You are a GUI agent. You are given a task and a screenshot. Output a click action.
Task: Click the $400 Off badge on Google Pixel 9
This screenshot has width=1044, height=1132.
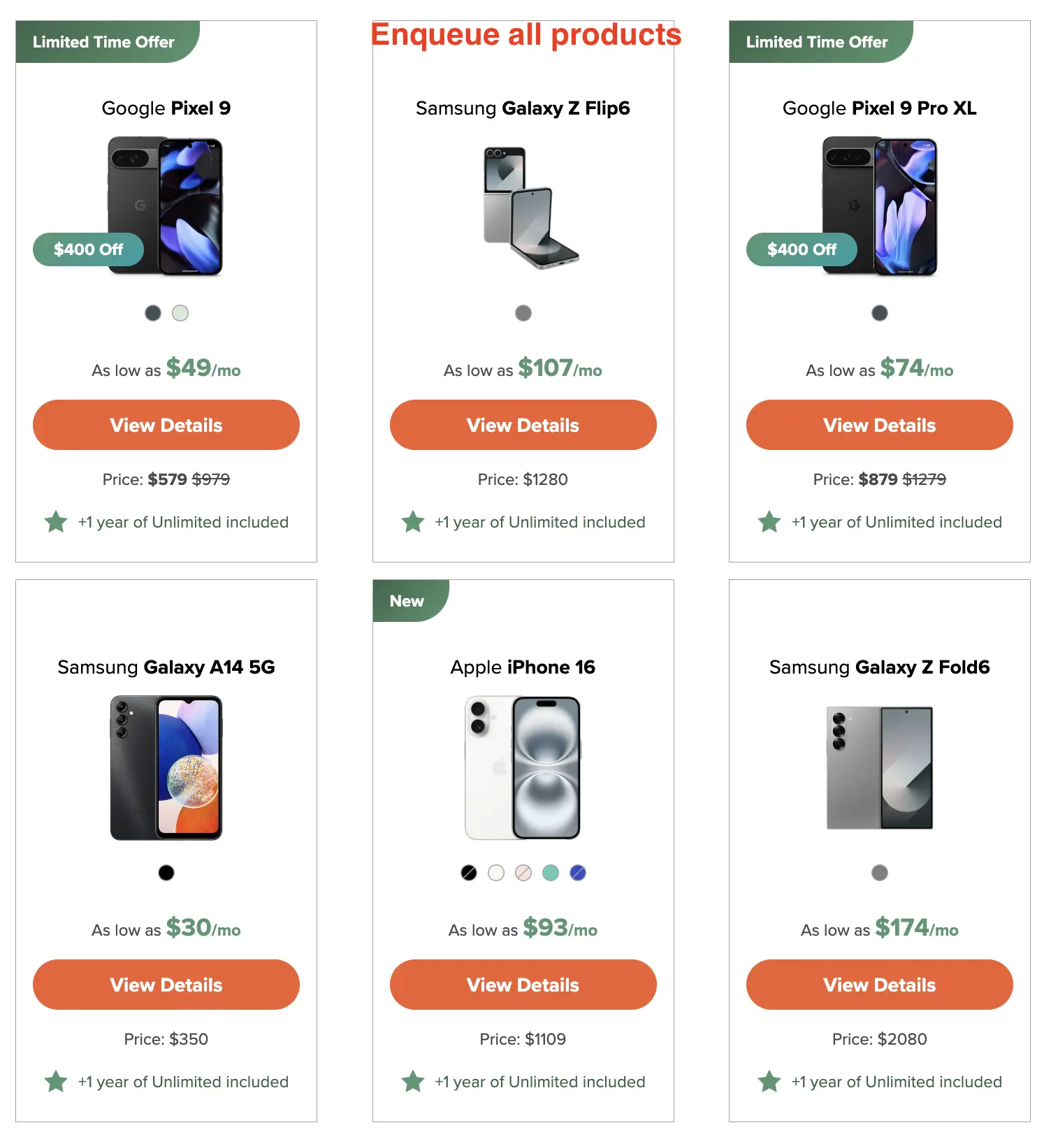click(x=88, y=249)
